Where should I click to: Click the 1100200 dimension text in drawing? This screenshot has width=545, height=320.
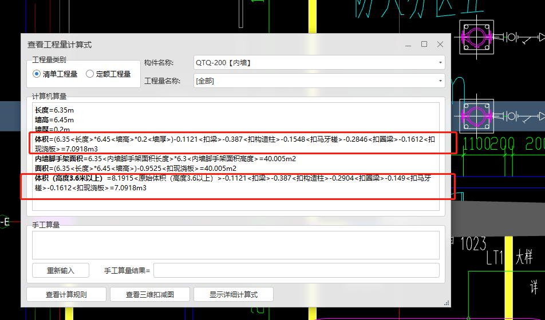click(x=489, y=143)
